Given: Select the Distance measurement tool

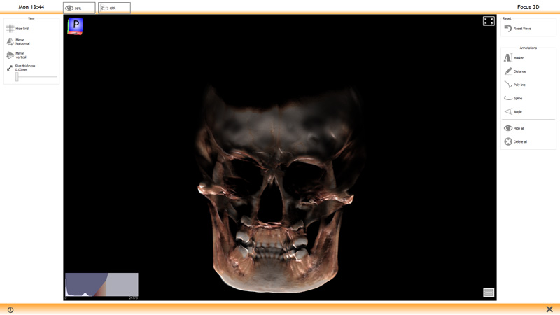Looking at the screenshot, I should coord(508,71).
